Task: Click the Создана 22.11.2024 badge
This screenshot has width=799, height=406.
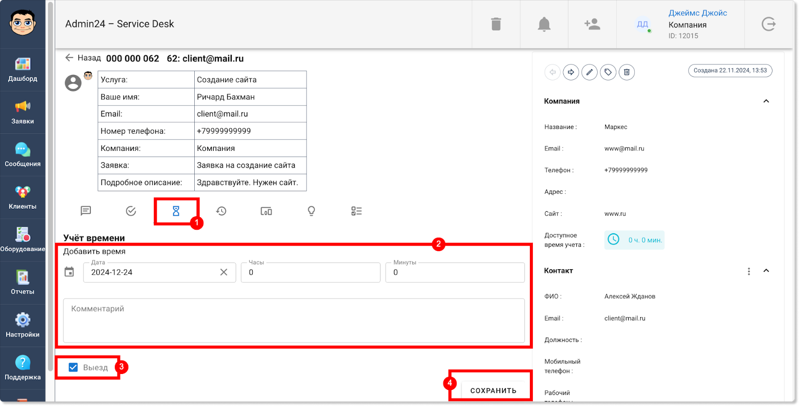Action: [x=730, y=70]
